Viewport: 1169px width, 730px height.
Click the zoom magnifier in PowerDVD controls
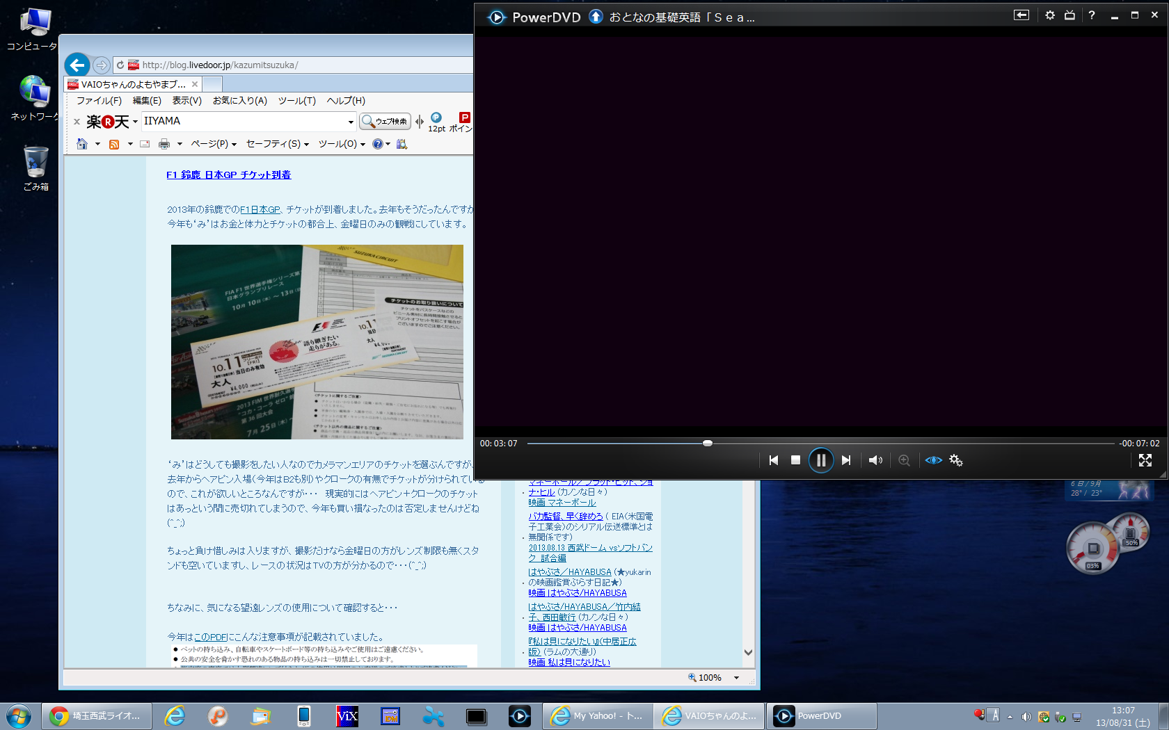pyautogui.click(x=904, y=460)
